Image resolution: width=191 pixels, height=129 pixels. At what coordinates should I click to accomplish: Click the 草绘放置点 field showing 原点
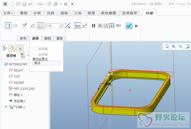click(x=46, y=63)
